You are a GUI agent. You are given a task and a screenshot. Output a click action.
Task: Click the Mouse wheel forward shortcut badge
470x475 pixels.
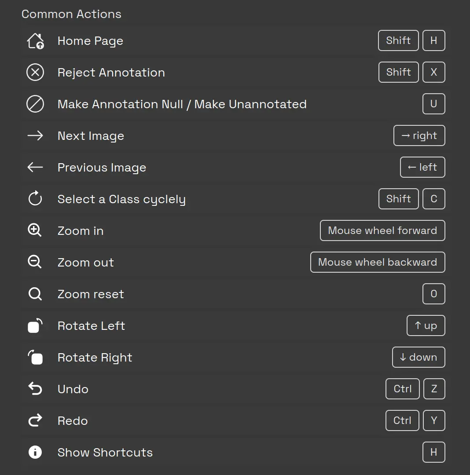382,230
